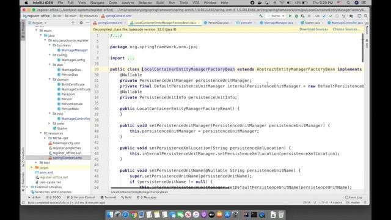Open Safari from the dock

point(126,215)
